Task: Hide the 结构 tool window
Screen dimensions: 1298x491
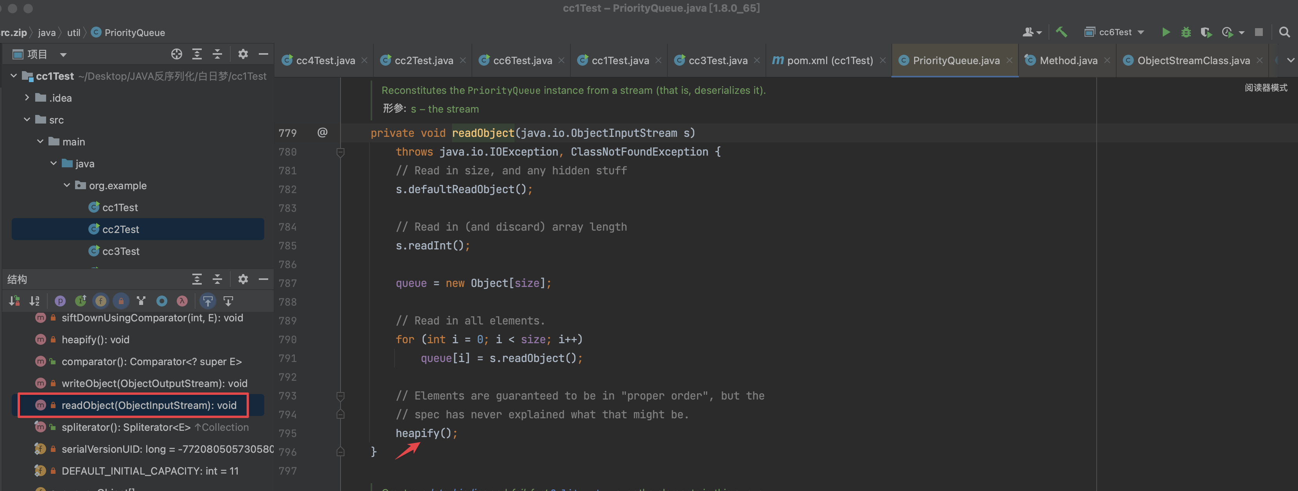Action: [263, 279]
